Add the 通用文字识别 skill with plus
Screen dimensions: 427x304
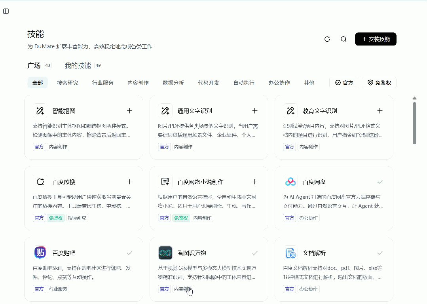point(254,111)
